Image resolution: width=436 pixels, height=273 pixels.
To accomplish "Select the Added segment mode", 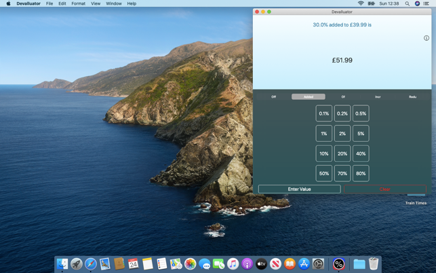I will pyautogui.click(x=309, y=96).
